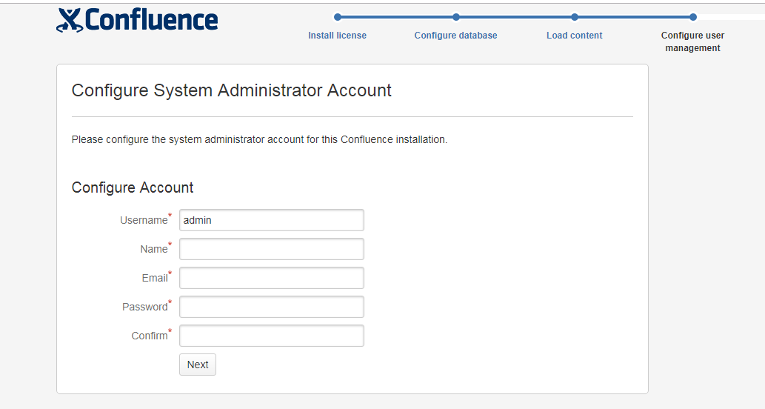Click the Configure database step dot
Screen dimensions: 765x409
456,17
